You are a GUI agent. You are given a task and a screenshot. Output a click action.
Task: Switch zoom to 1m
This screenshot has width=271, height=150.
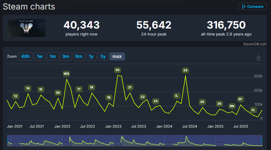pos(53,56)
